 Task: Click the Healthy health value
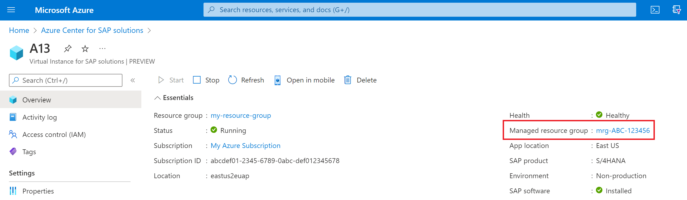coord(618,115)
